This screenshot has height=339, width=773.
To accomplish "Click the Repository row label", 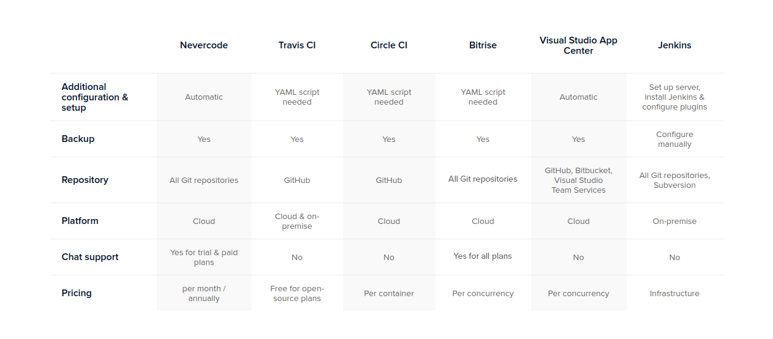I will pos(85,180).
